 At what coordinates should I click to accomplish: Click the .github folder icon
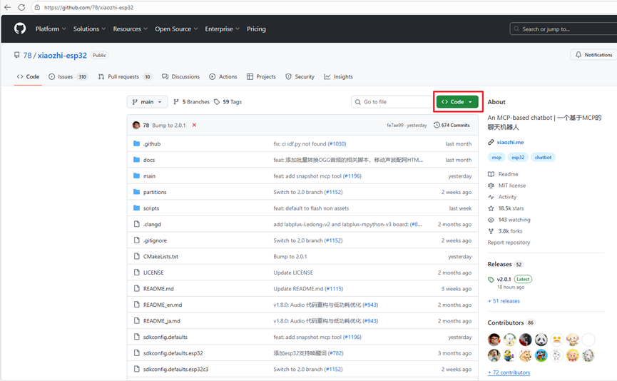click(136, 143)
